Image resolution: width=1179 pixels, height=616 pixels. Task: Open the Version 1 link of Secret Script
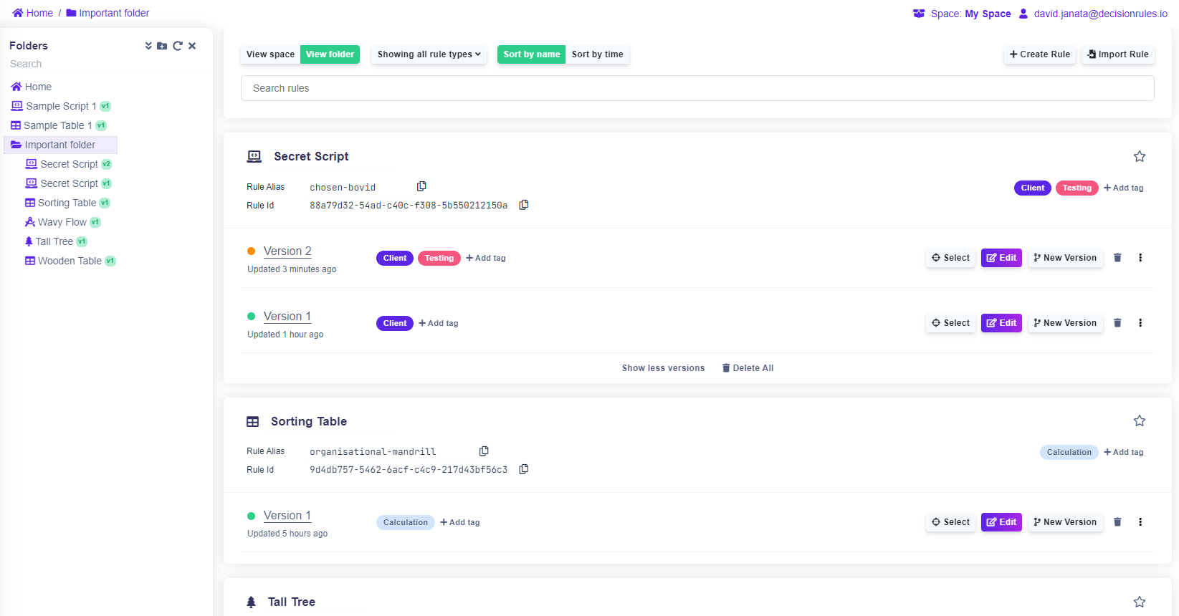tap(287, 317)
